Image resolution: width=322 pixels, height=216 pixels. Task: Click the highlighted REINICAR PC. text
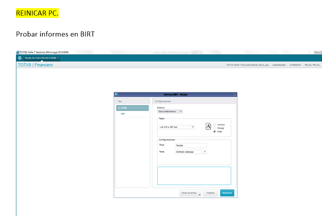(37, 13)
